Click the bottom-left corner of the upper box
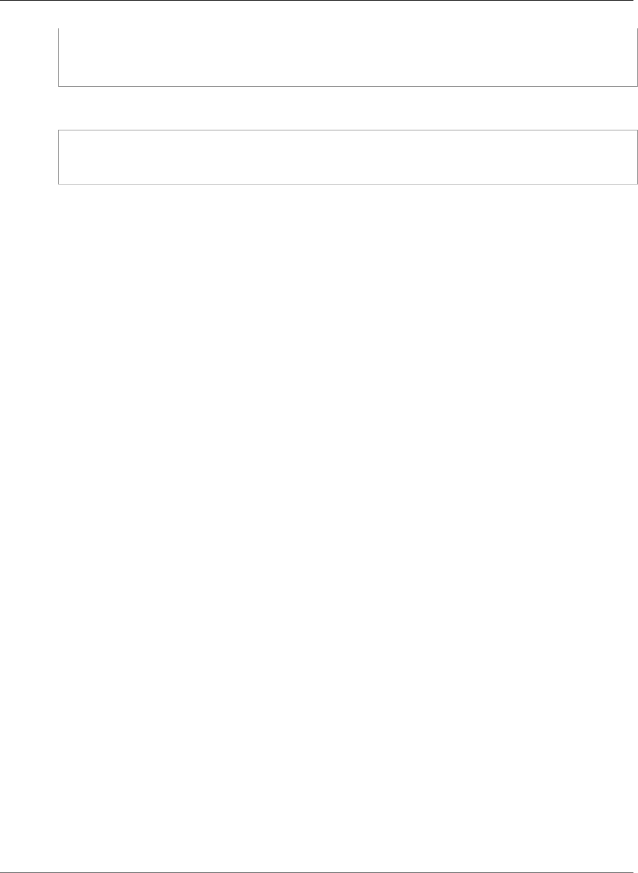Viewport: 638px width, 873px height. pos(59,86)
